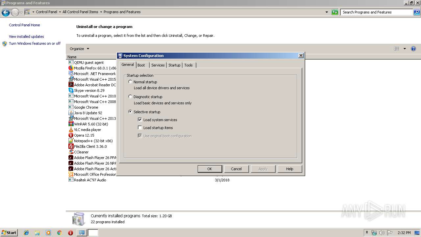421x237 pixels.
Task: Select the General tab
Action: pyautogui.click(x=128, y=65)
